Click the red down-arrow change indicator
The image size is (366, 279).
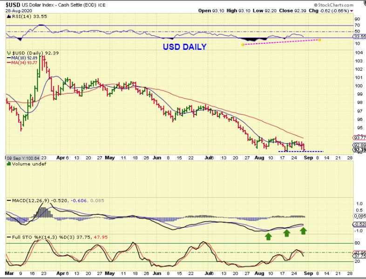click(352, 11)
